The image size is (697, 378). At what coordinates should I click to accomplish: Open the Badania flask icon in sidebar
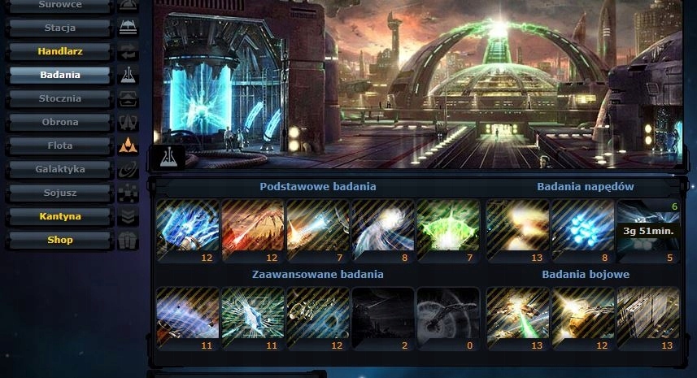click(x=128, y=75)
